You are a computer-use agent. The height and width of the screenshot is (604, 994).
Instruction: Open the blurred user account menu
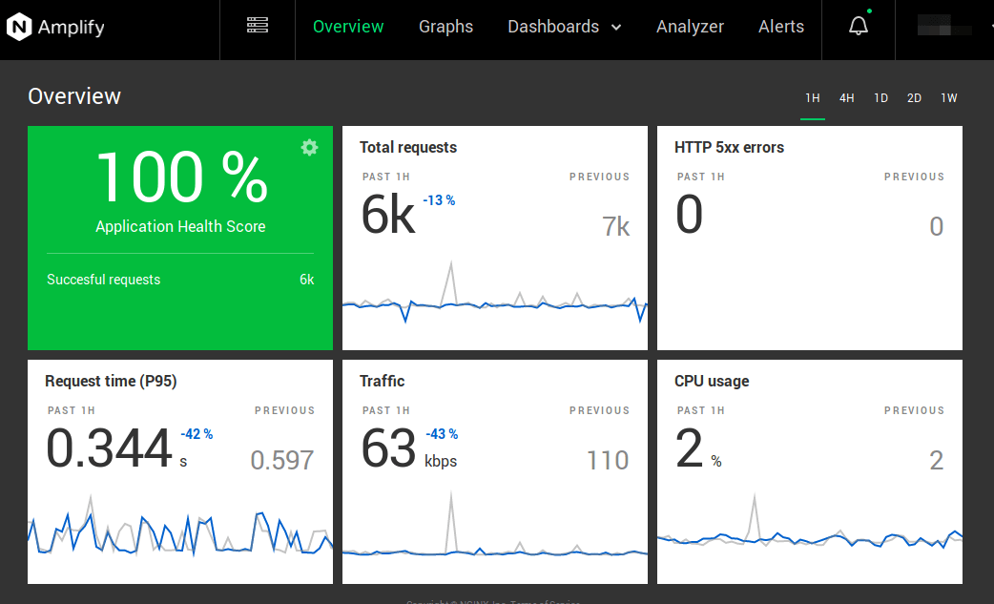pos(948,27)
